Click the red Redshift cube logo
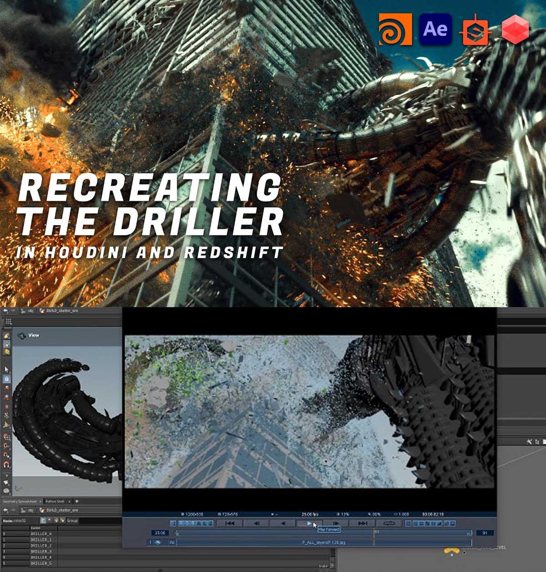Screen dimensions: 546x572 click(515, 29)
